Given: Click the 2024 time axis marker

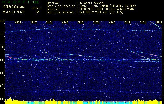Looking at the screenshot, I should (x=65, y=22).
